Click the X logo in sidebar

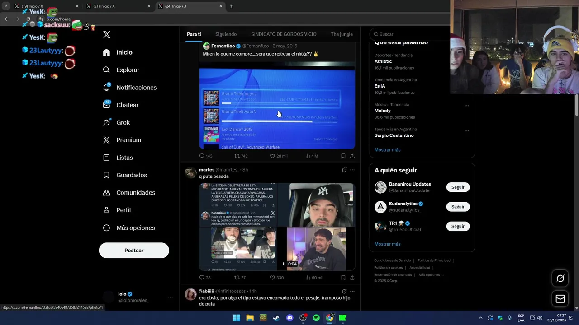coord(107,35)
